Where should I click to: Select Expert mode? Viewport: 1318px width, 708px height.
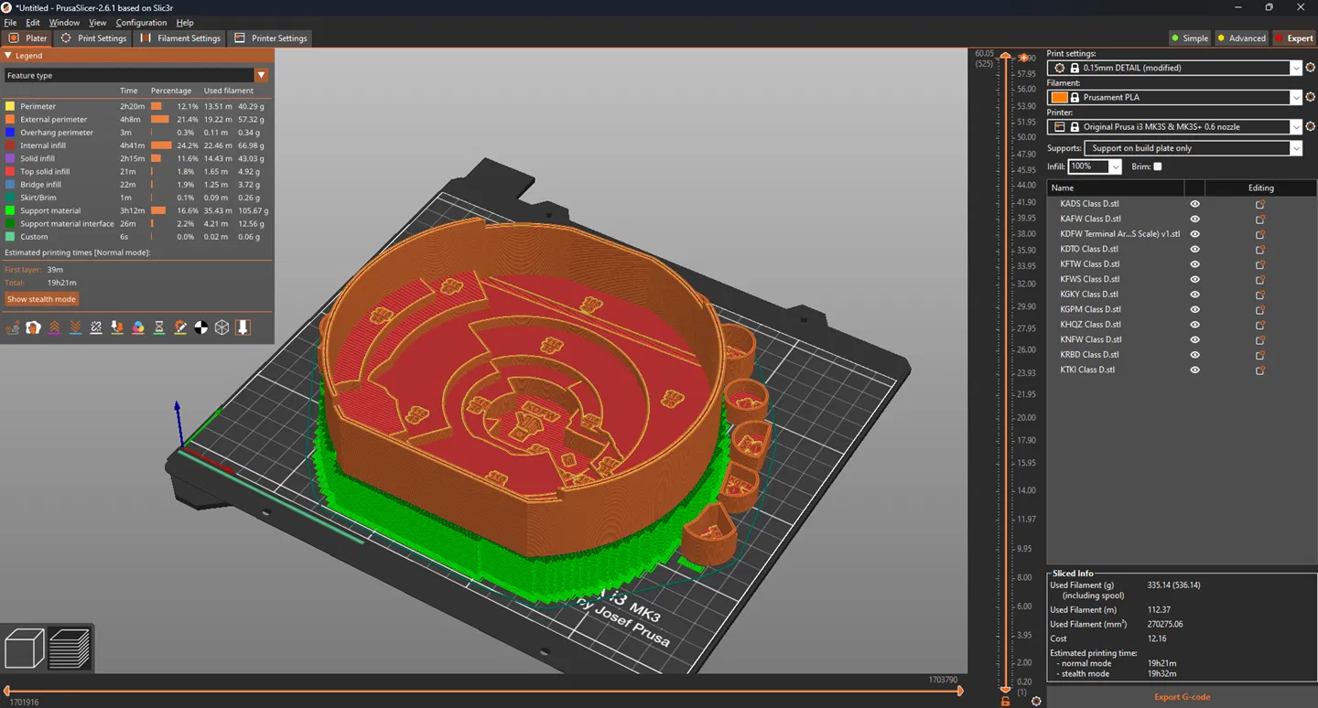tap(1293, 38)
